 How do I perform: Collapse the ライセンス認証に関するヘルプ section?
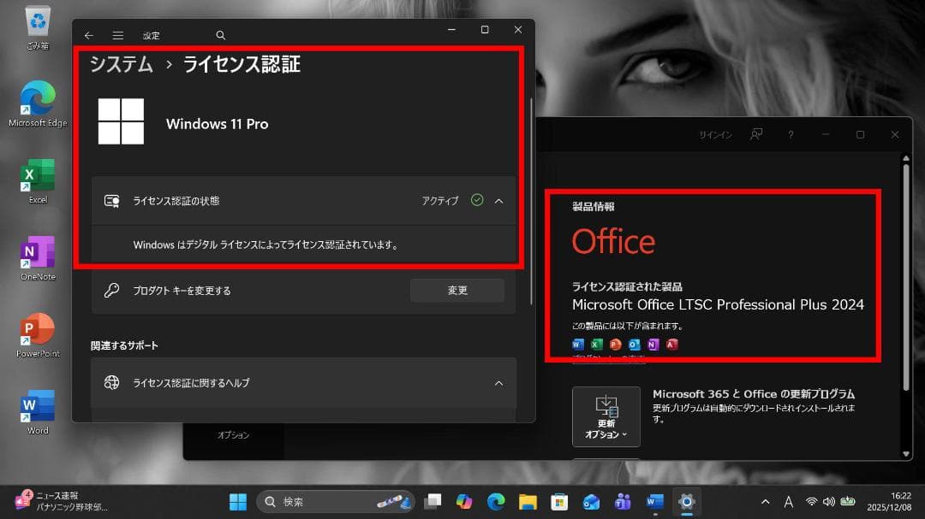coord(498,383)
